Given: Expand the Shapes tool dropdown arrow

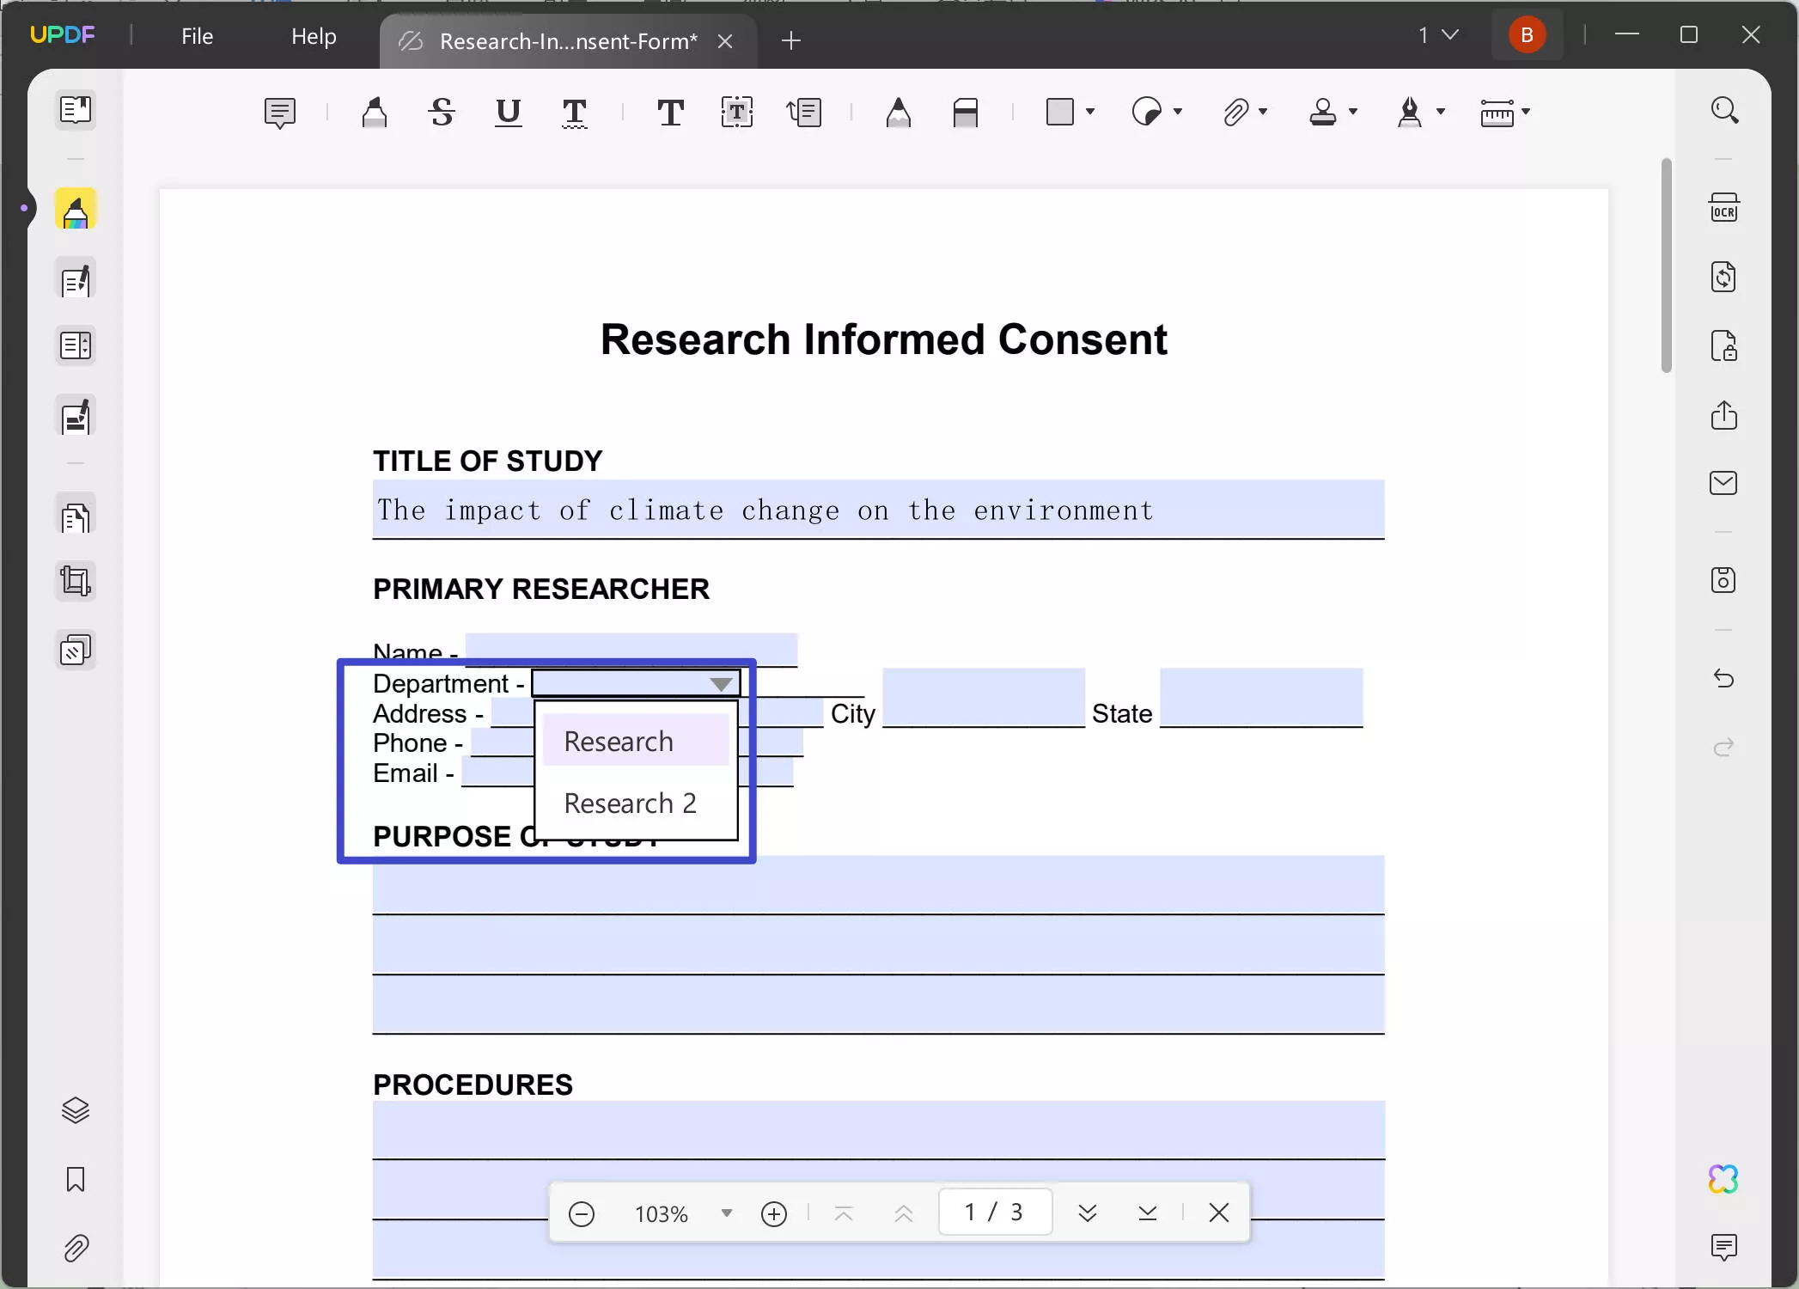Looking at the screenshot, I should (x=1091, y=112).
